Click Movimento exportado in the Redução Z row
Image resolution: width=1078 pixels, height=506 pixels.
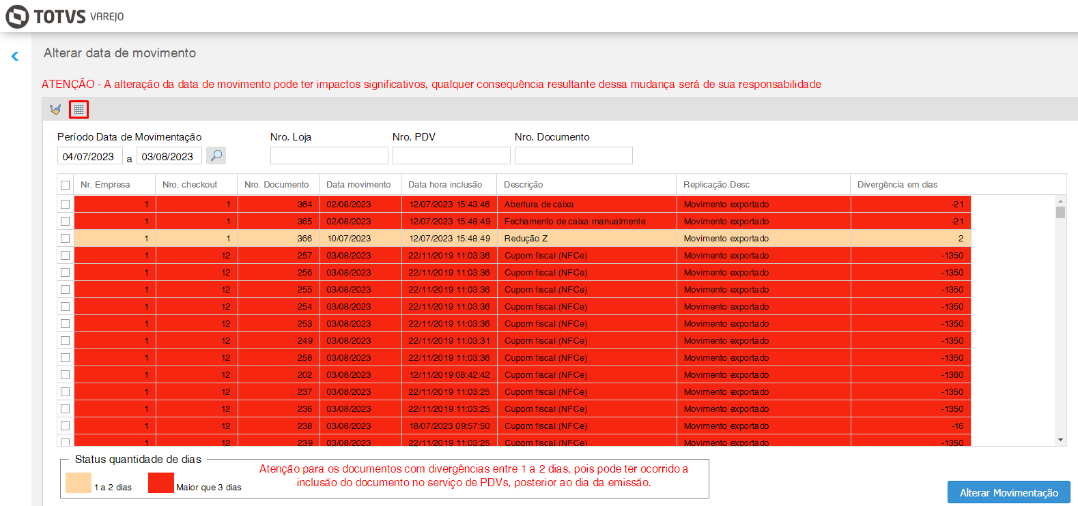726,239
